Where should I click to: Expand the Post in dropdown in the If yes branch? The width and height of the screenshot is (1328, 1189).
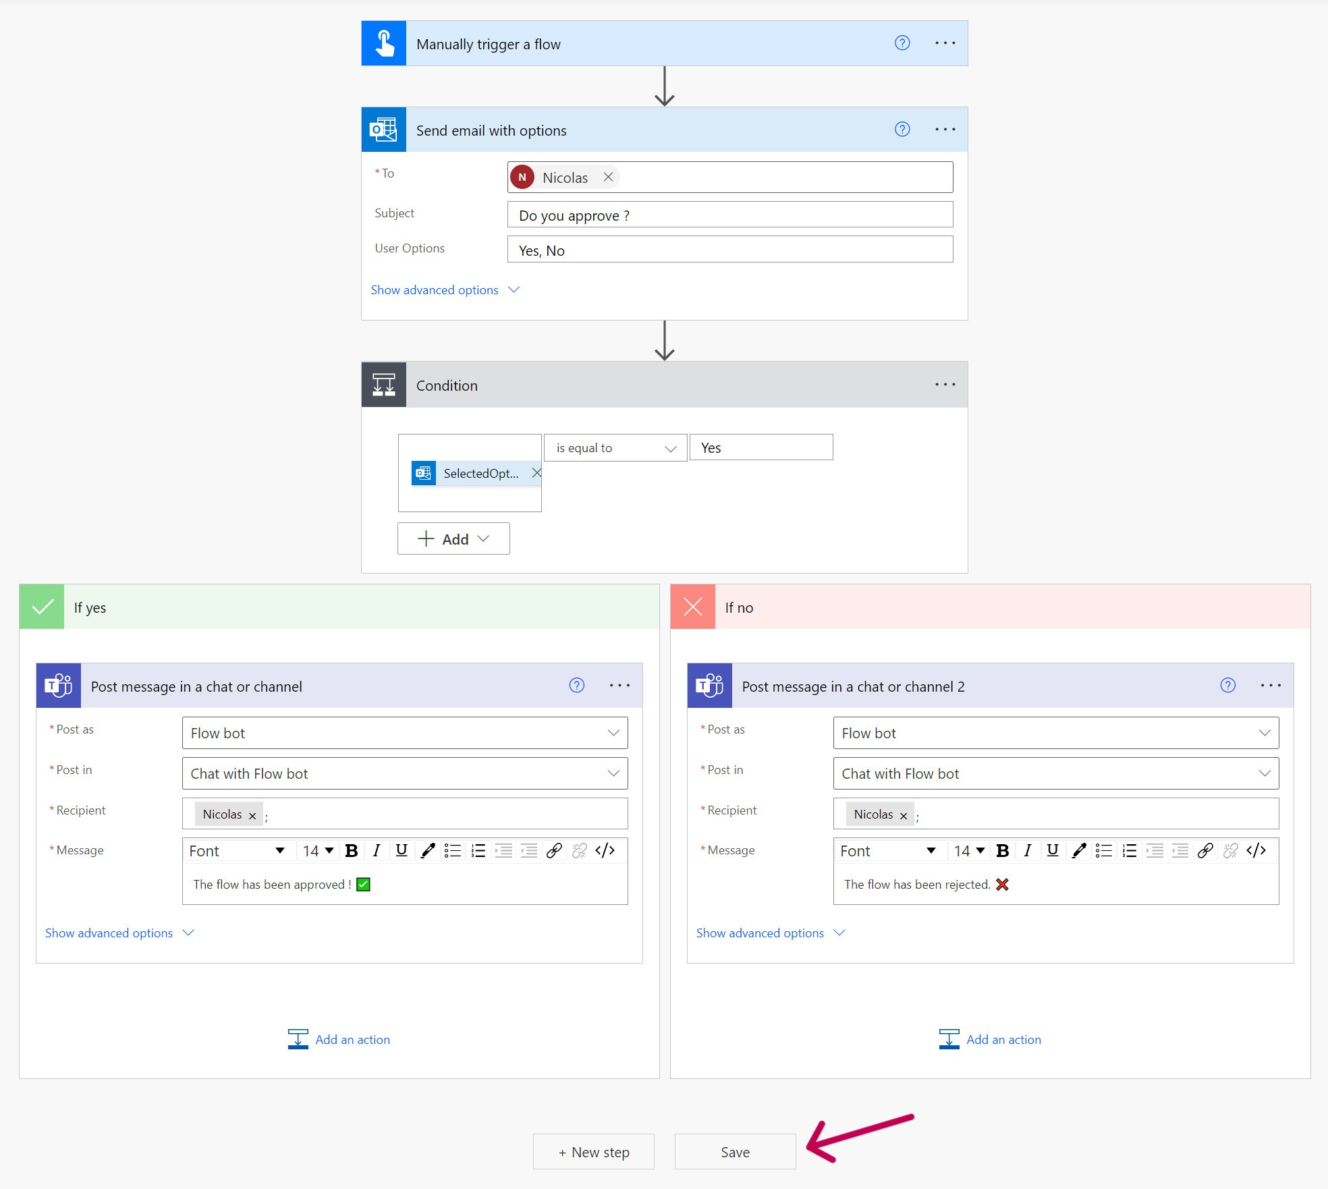tap(613, 773)
